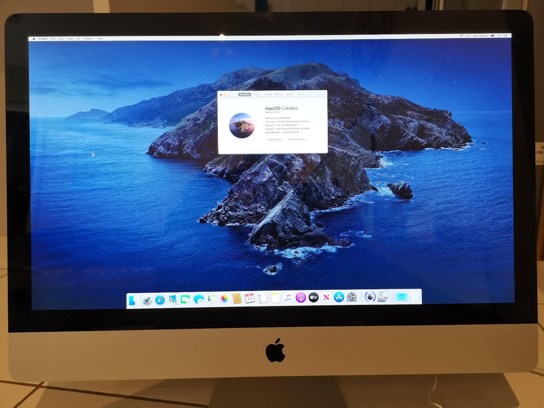Close the About This Mac window

[x=221, y=95]
